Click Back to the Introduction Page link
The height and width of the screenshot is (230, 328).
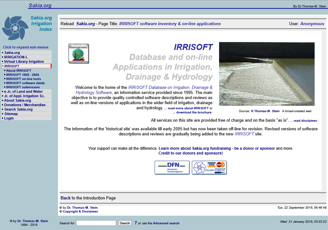pyautogui.click(x=66, y=198)
